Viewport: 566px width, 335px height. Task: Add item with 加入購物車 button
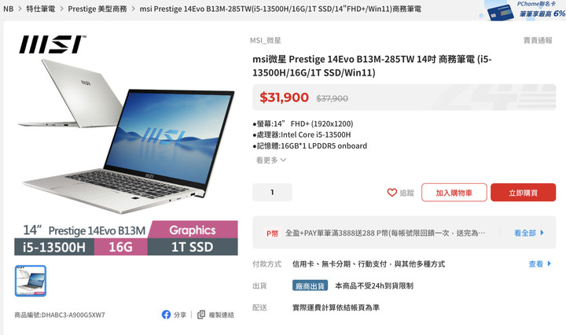(x=454, y=193)
